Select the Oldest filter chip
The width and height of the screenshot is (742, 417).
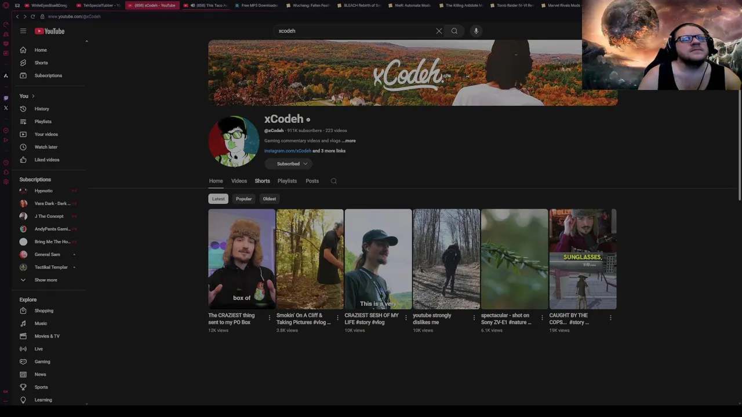(270, 199)
